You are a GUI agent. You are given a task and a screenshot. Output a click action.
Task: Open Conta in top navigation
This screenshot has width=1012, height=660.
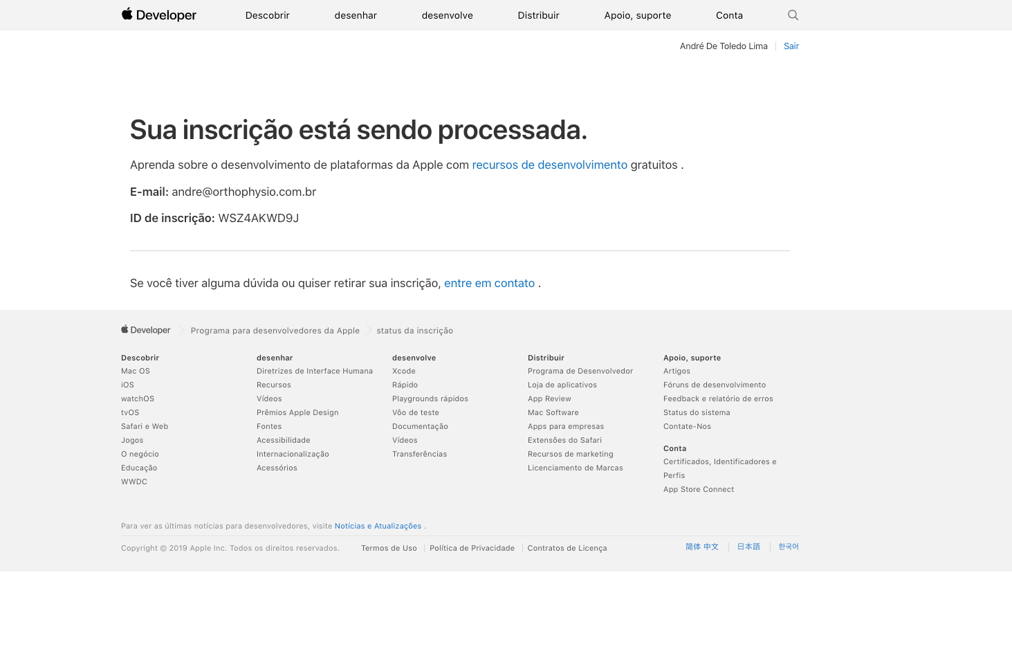tap(730, 15)
